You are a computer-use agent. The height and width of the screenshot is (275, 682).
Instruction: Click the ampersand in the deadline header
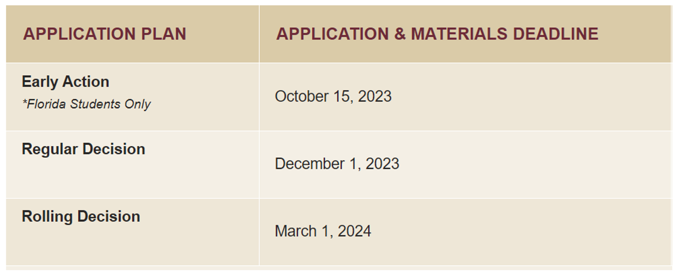[400, 34]
